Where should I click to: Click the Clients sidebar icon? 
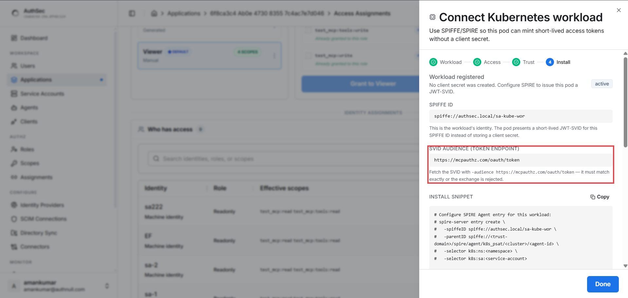pyautogui.click(x=14, y=121)
